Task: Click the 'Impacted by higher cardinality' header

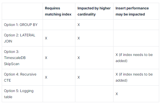Action: [94, 11]
